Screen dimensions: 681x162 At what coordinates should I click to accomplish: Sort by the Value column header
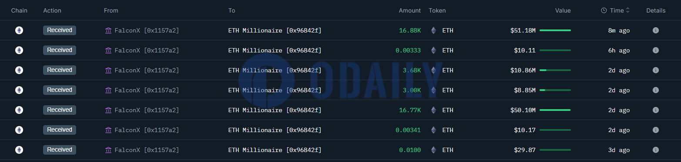point(563,10)
